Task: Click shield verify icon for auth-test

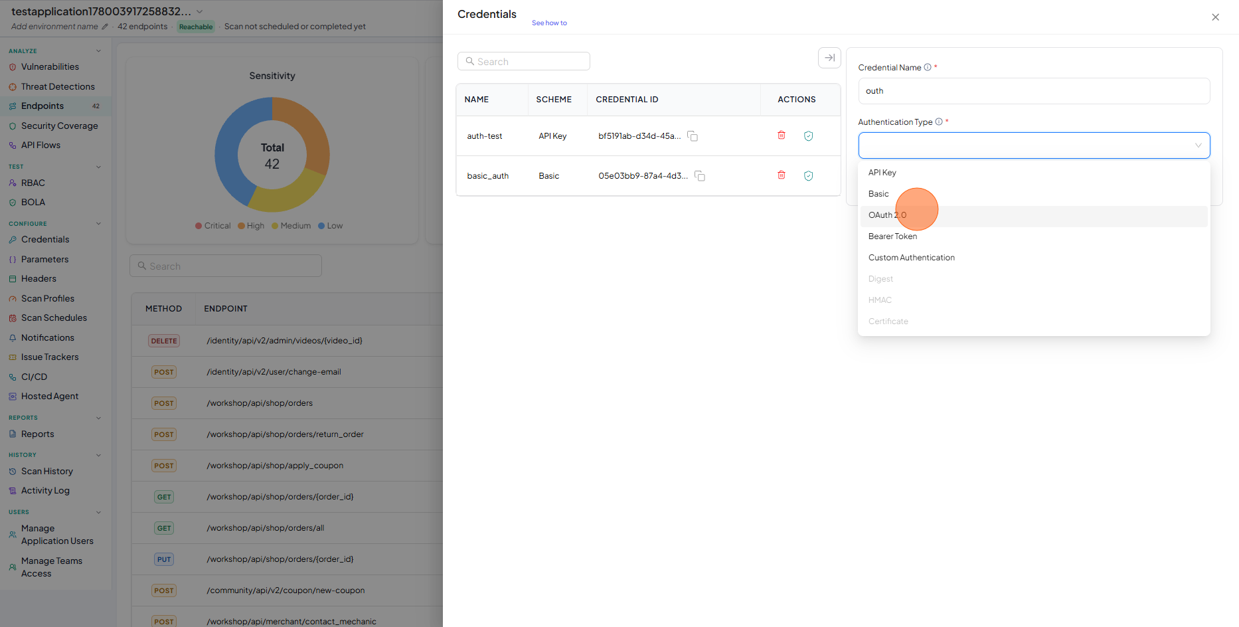Action: (809, 136)
